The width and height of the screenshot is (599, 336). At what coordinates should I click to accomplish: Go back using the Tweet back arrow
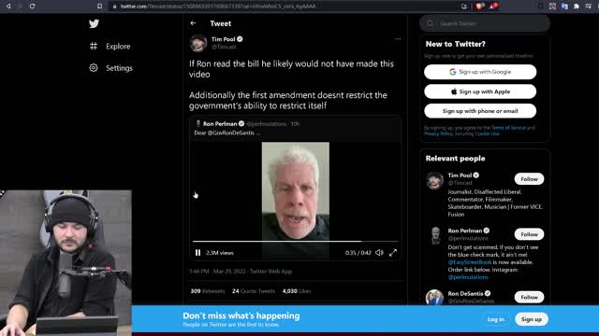point(194,23)
